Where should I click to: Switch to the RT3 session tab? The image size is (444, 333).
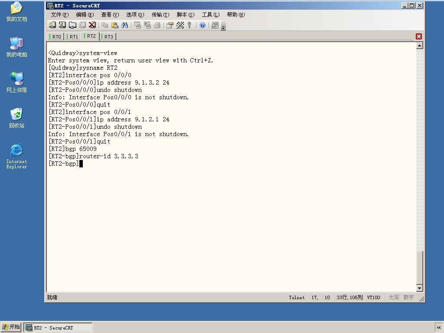click(108, 37)
